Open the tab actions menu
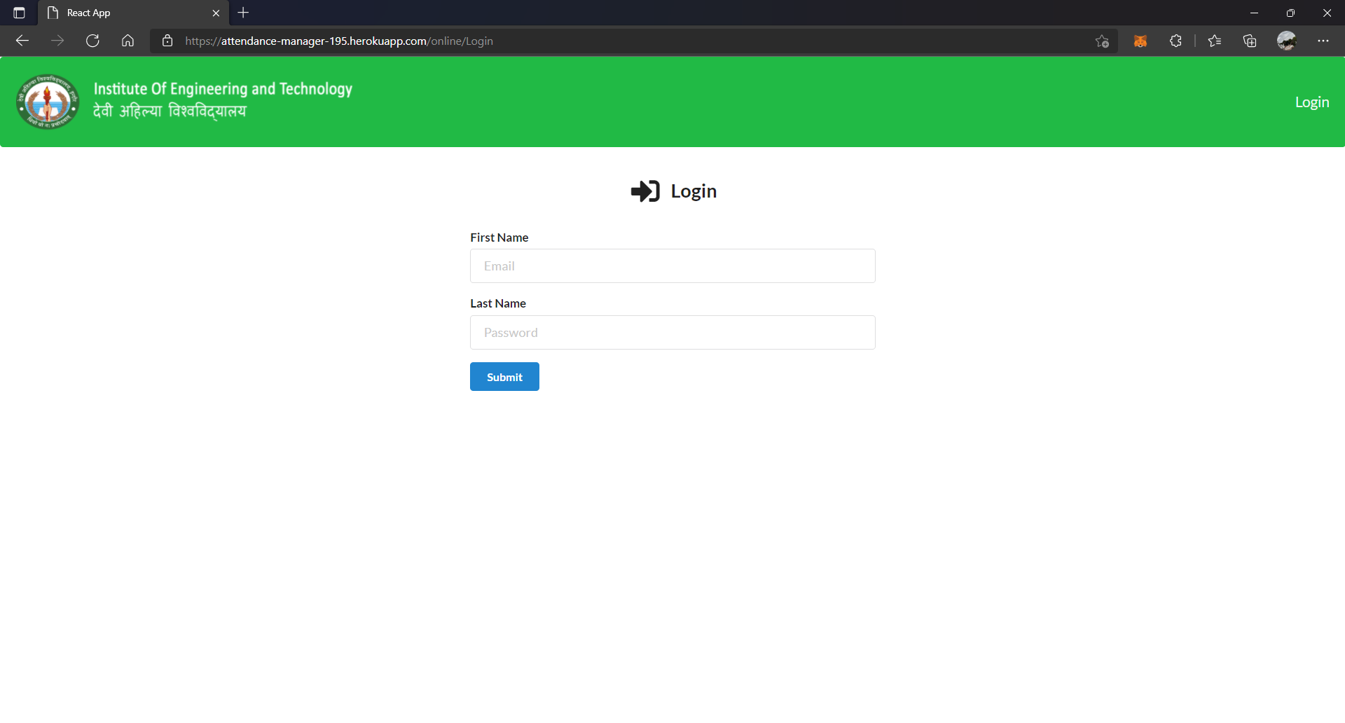The width and height of the screenshot is (1345, 723). pos(18,13)
